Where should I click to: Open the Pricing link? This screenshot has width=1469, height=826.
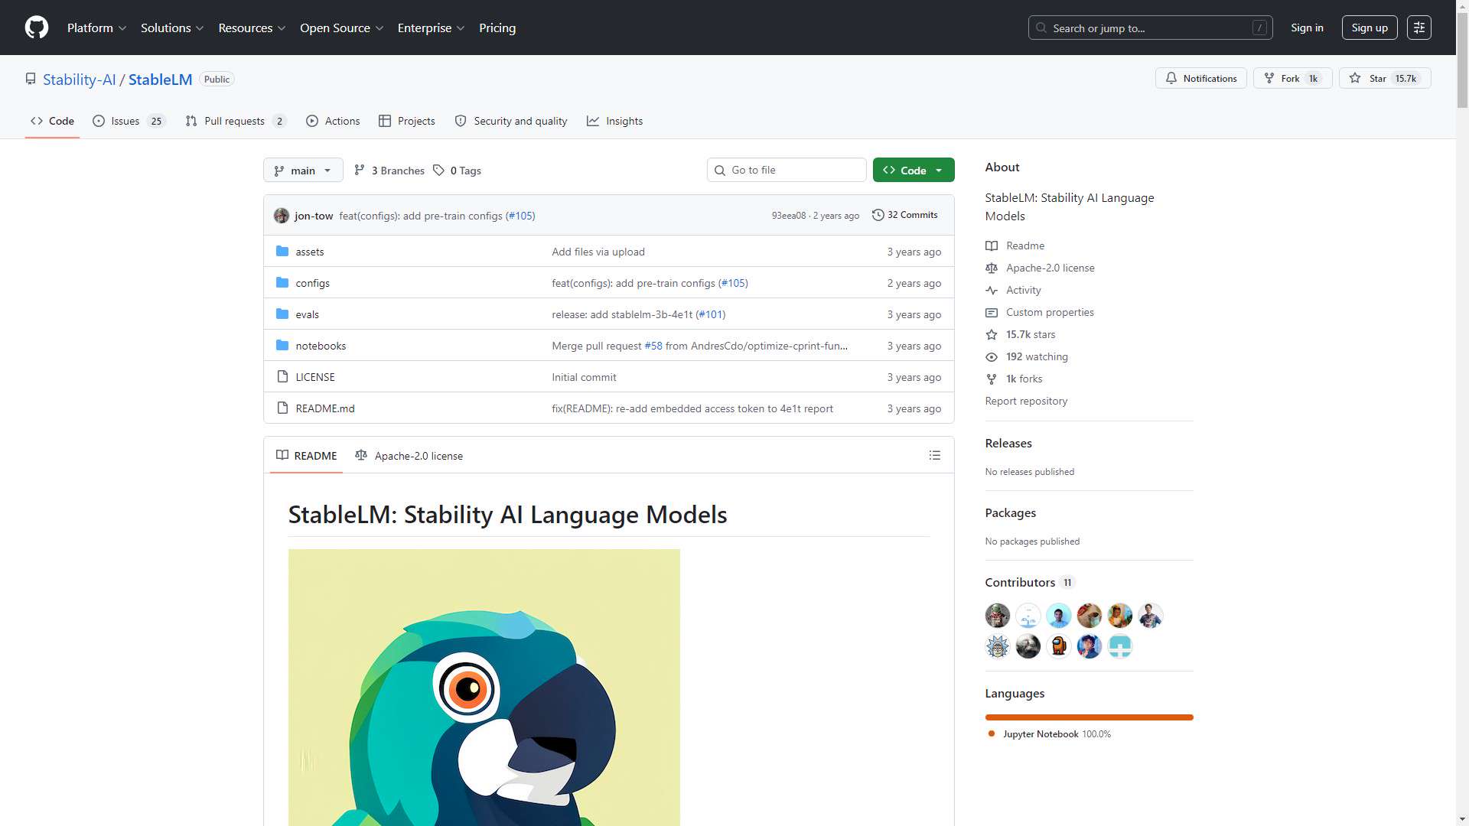[497, 28]
